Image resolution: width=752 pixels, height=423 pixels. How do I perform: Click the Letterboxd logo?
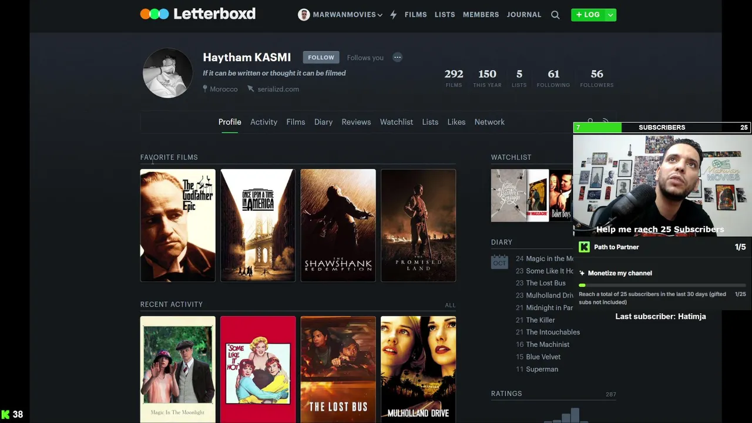(197, 14)
